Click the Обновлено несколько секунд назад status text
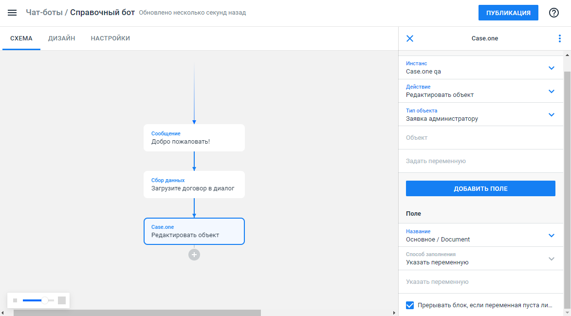Screen dimensions: 571x316 (x=192, y=13)
